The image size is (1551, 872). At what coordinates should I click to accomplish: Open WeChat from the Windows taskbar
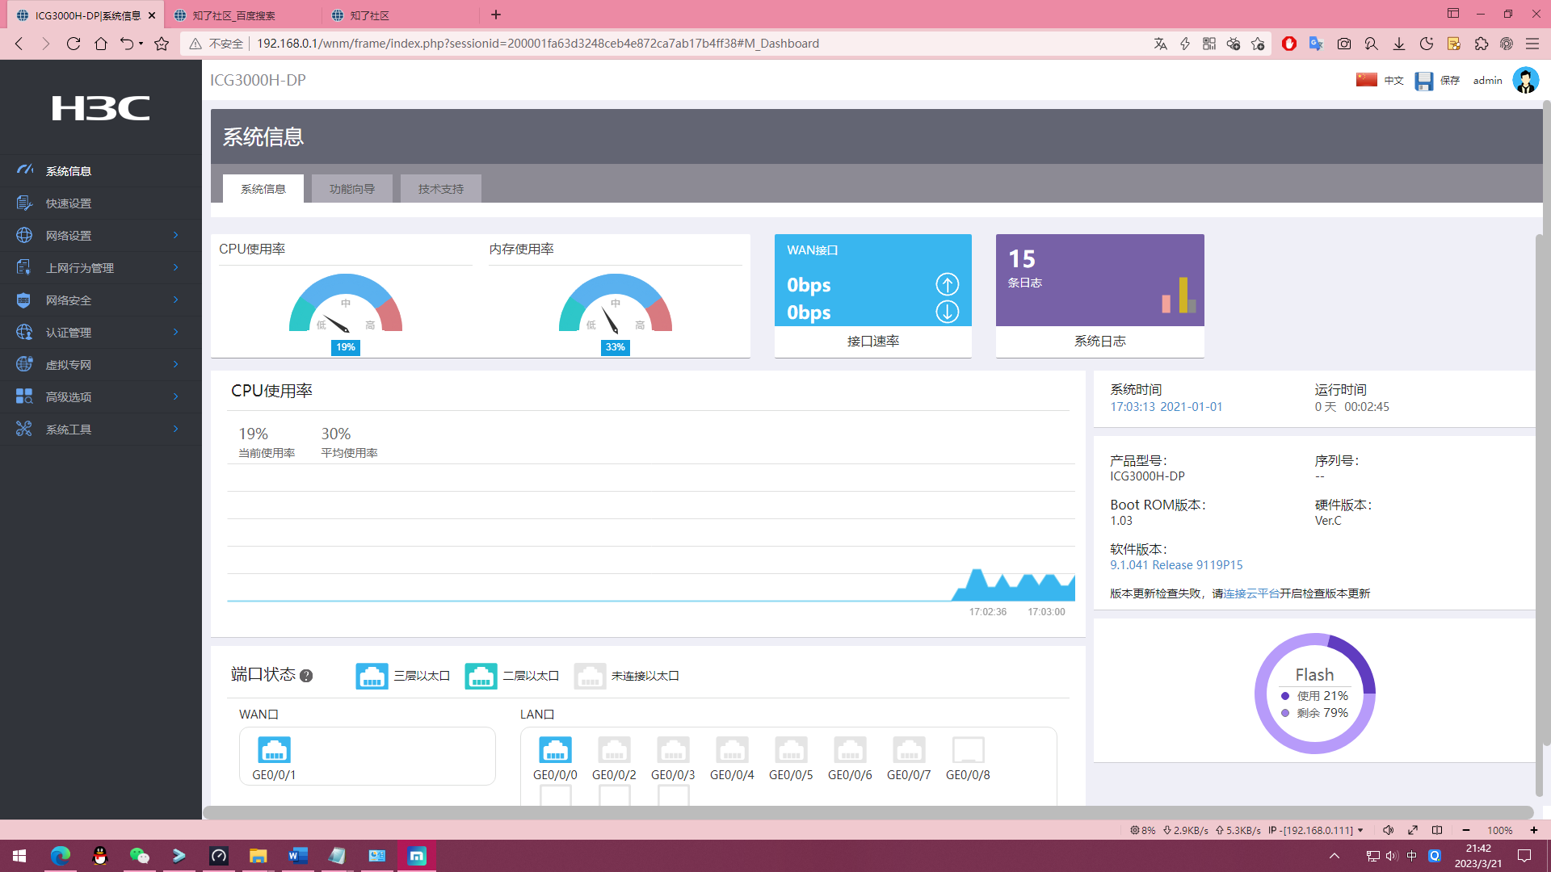click(x=139, y=856)
